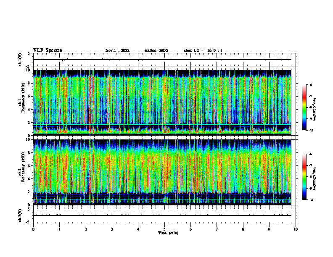Click time axis tick label "6"
This screenshot has height=257, width=333.
[x=191, y=229]
